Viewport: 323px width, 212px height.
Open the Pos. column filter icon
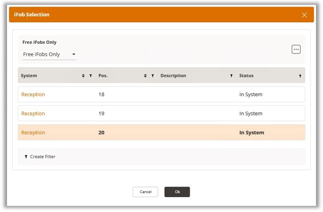point(152,76)
